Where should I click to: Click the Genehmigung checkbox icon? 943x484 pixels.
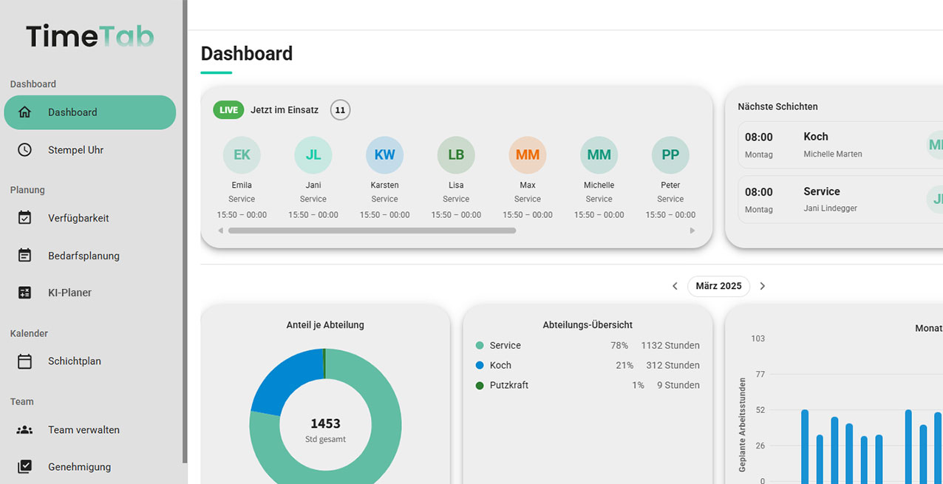pos(25,467)
